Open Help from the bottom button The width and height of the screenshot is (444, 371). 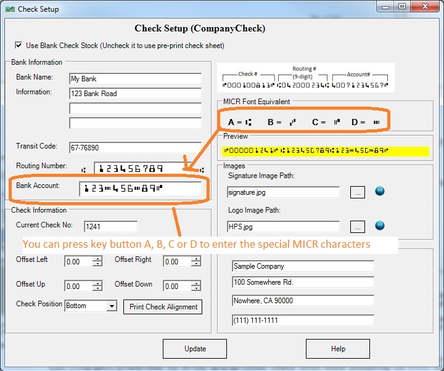pos(338,349)
